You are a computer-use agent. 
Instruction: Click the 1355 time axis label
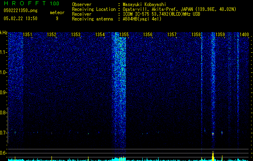point(124,35)
